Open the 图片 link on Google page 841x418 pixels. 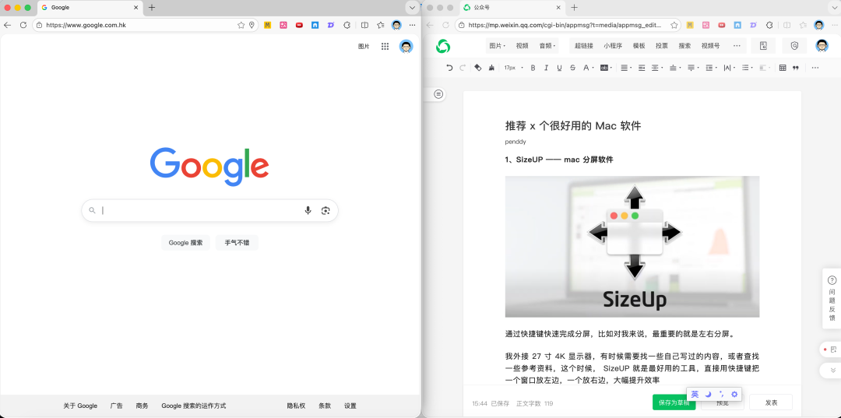pos(364,47)
